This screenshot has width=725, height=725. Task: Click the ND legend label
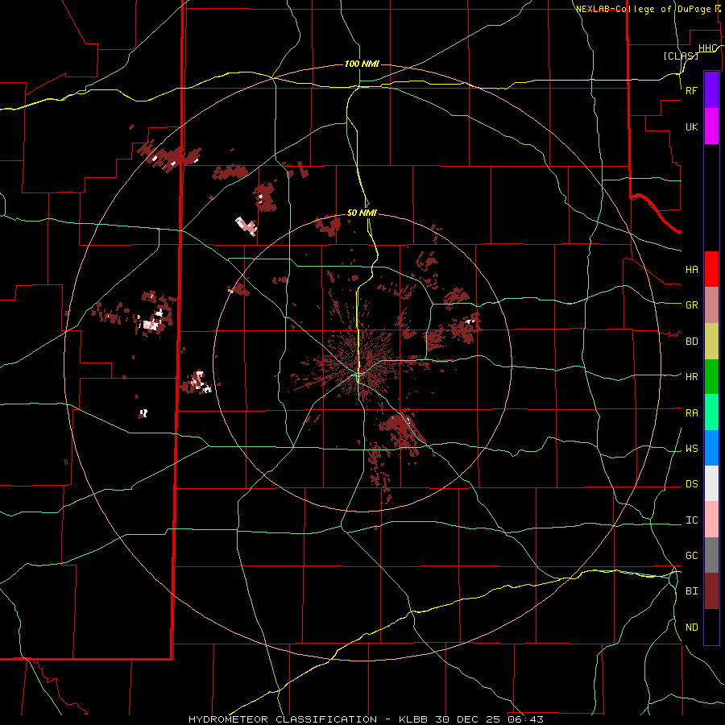(691, 628)
